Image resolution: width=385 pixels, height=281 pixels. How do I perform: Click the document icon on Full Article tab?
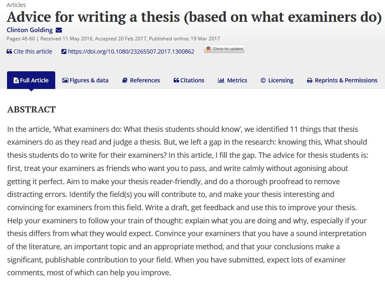16,80
